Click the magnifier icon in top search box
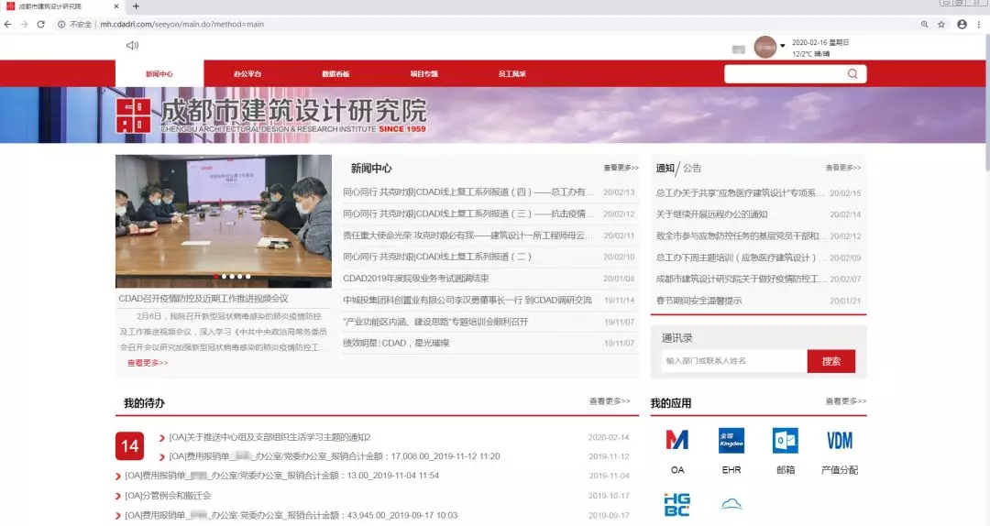The image size is (990, 526). tap(852, 74)
